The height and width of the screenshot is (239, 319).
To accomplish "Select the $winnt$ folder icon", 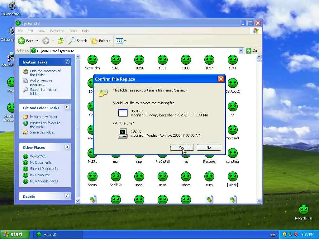I will [x=232, y=177].
